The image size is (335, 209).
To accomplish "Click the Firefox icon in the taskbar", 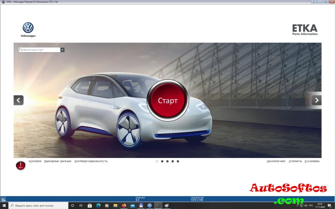I will click(x=124, y=206).
